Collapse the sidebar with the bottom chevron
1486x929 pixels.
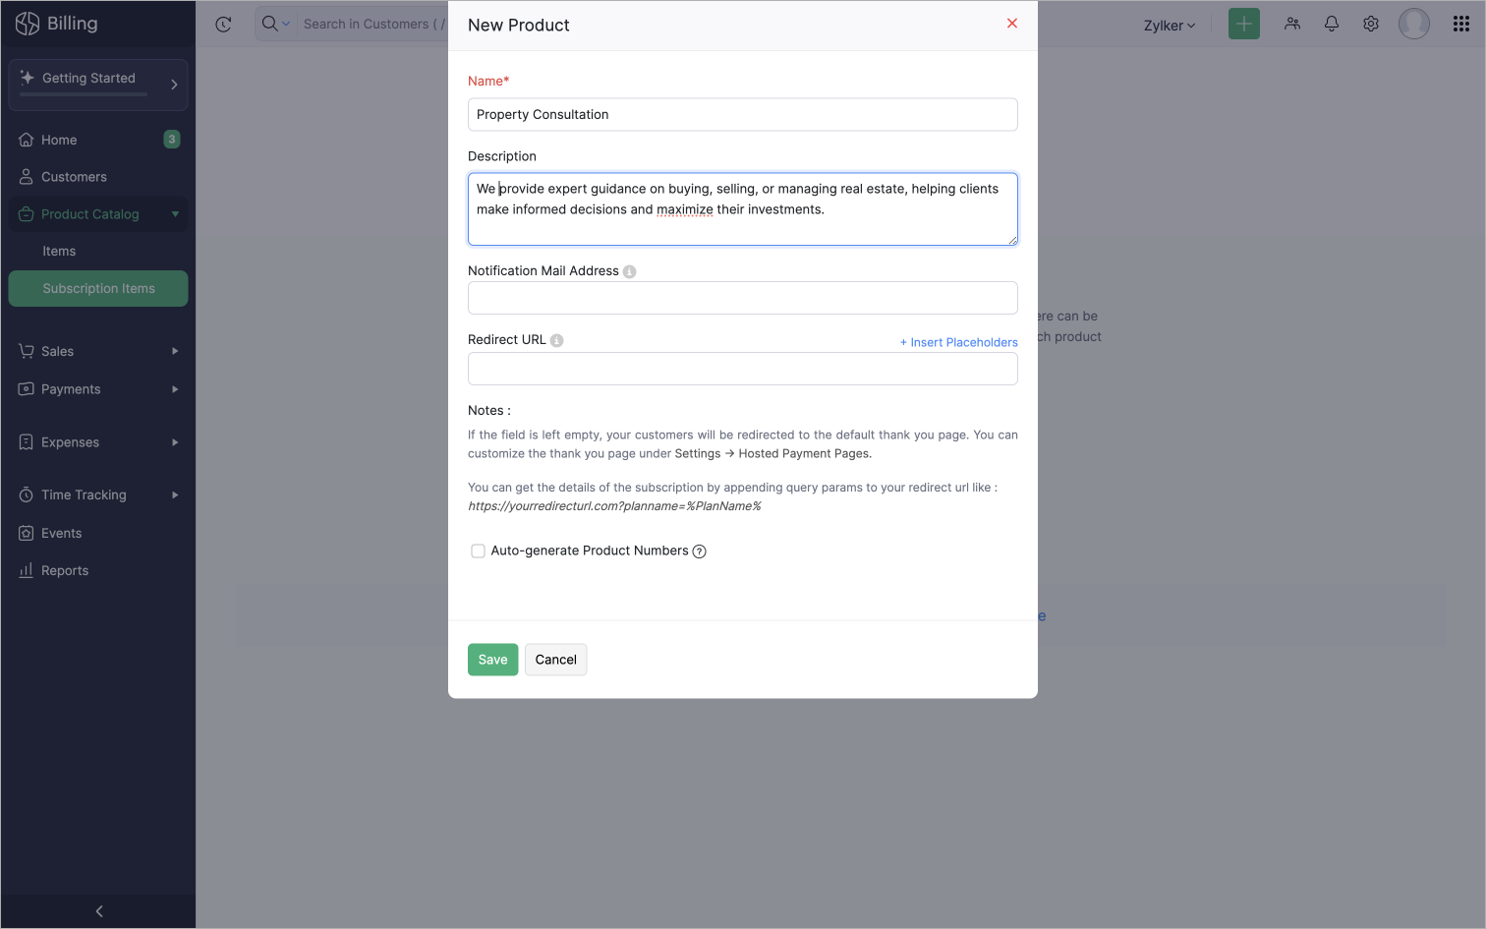[x=98, y=911]
